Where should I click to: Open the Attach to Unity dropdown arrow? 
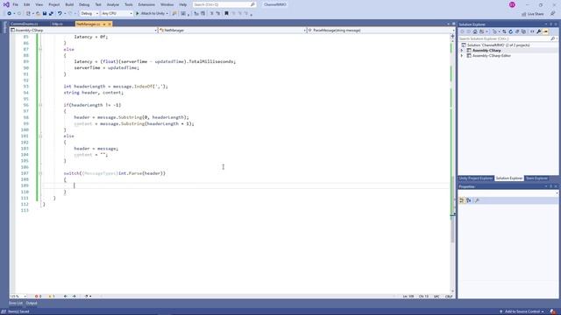(x=167, y=14)
